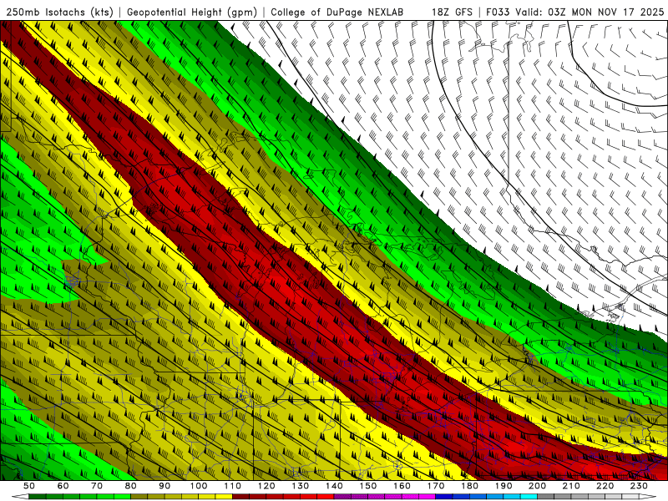Click the darkest green swatch under the 50 label

click(x=38, y=496)
